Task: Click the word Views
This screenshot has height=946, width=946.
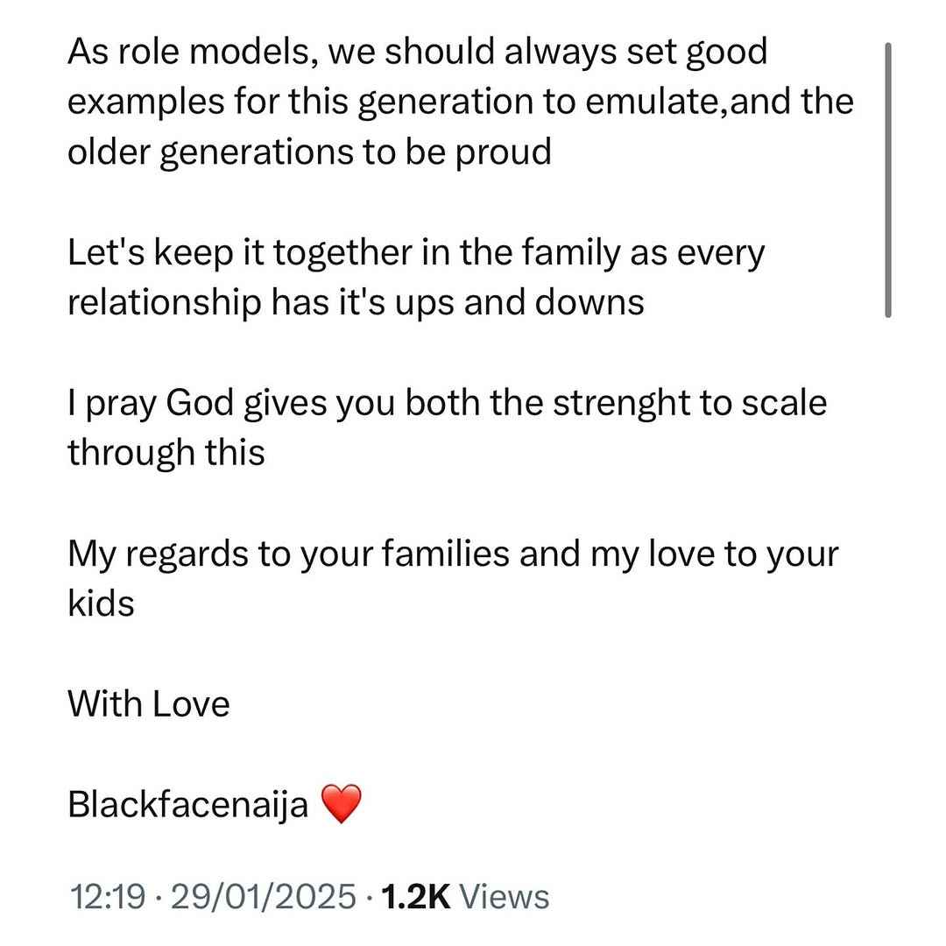Action: click(505, 896)
